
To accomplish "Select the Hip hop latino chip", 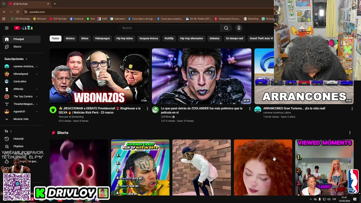I will pos(125,38).
